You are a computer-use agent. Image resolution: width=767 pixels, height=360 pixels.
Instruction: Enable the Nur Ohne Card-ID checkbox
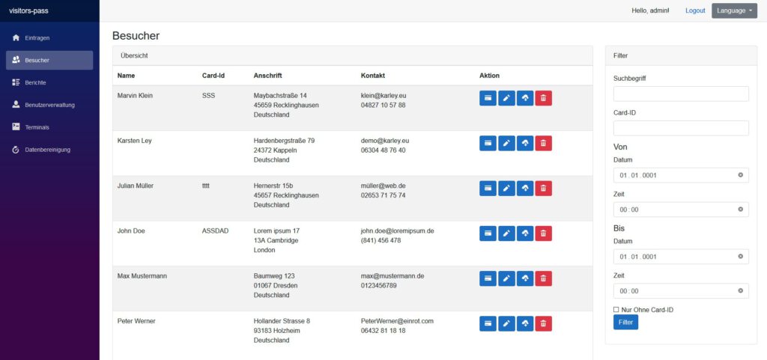pyautogui.click(x=616, y=310)
